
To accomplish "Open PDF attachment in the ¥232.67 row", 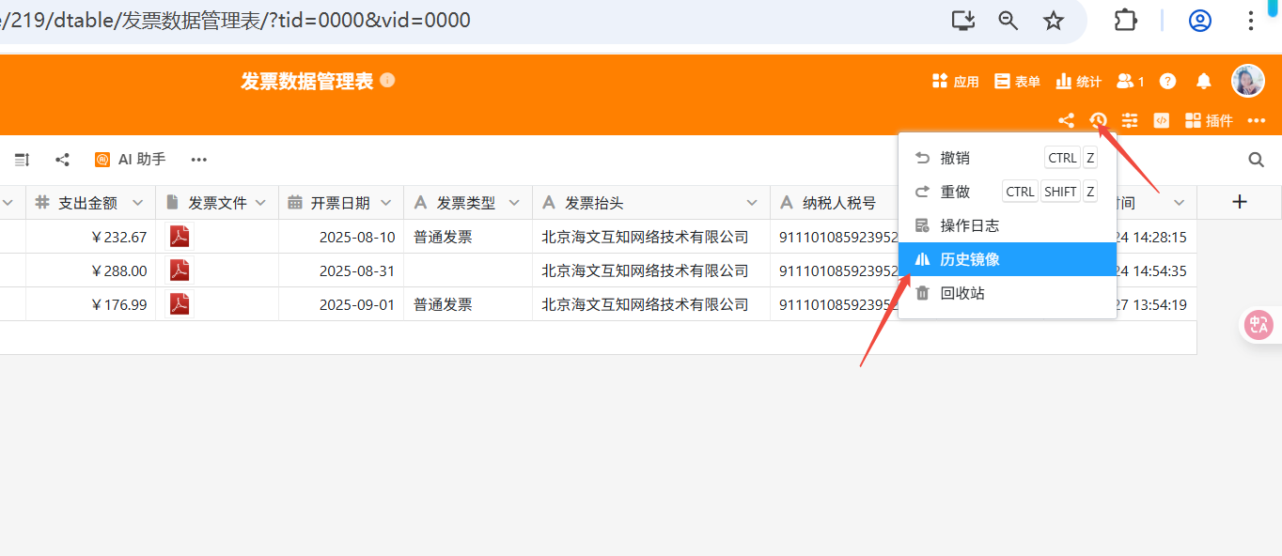I will coord(180,237).
